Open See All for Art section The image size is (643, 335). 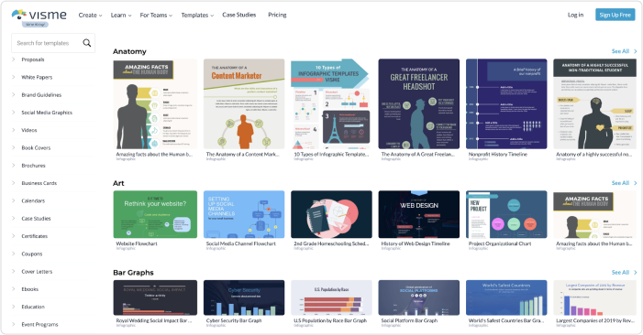coord(620,183)
